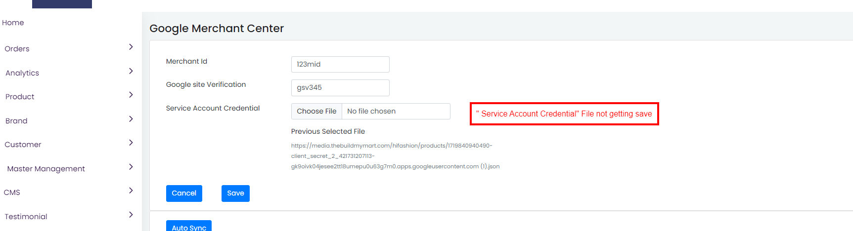This screenshot has height=231, width=853.
Task: Expand the Master Management chevron arrow
Action: 131,167
